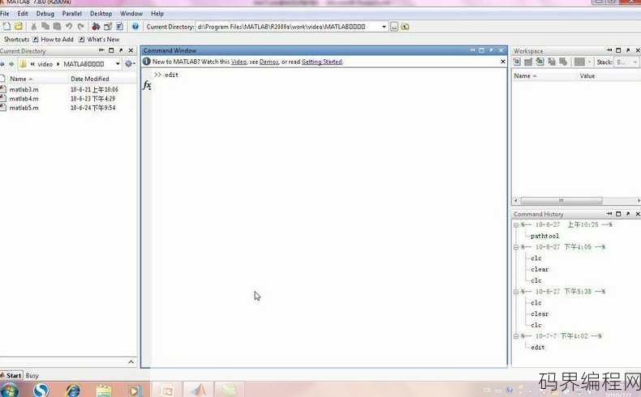Cut selection using the scissors icon
Image resolution: width=641 pixels, height=397 pixels.
(x=33, y=27)
